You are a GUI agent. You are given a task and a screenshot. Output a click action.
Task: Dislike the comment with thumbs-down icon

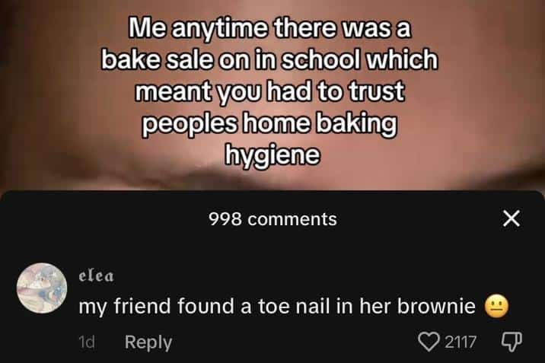coord(512,342)
